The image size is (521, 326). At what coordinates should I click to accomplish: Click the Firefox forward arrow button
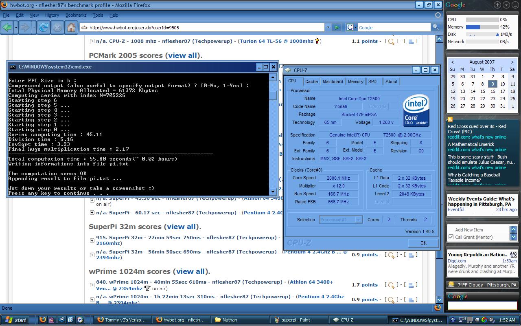tap(25, 27)
